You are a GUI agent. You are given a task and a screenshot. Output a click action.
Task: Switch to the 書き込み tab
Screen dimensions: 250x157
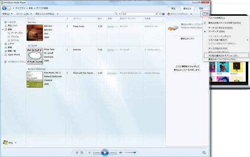click(x=187, y=9)
